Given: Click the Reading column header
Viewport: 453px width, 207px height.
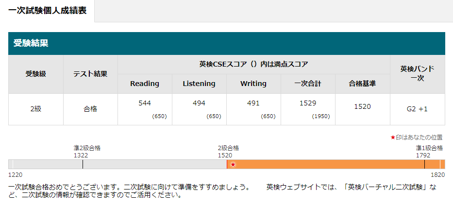Looking at the screenshot, I should (145, 84).
